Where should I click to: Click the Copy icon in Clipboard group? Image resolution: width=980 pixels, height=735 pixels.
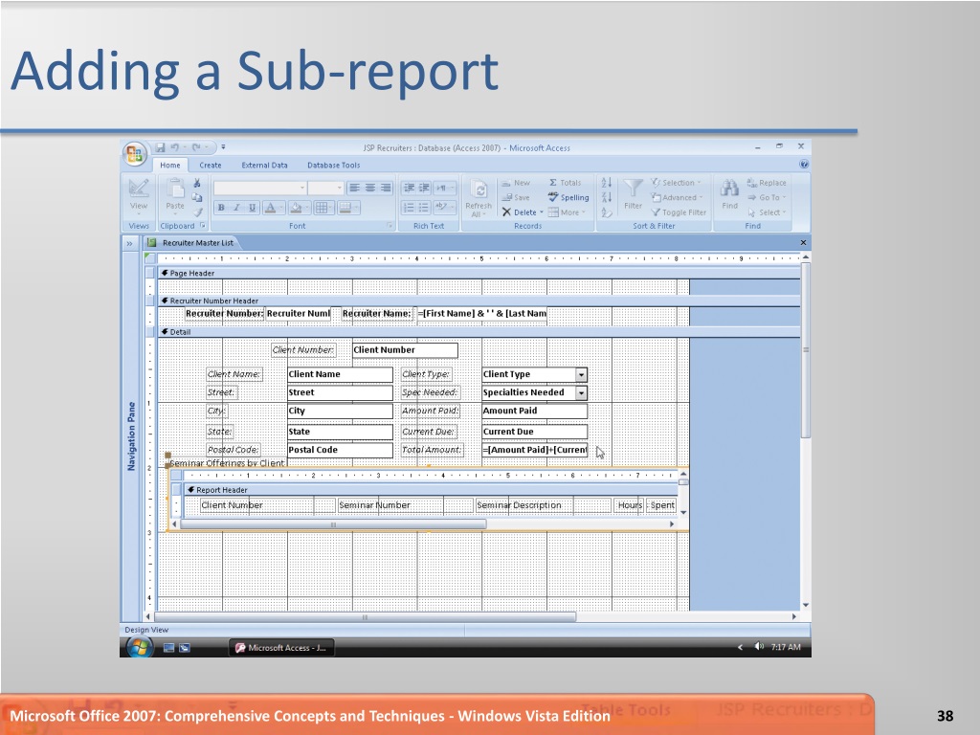[x=197, y=197]
